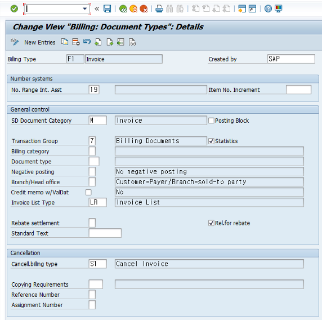
Task: Click the 'Number systems' group header
Action: pos(32,79)
